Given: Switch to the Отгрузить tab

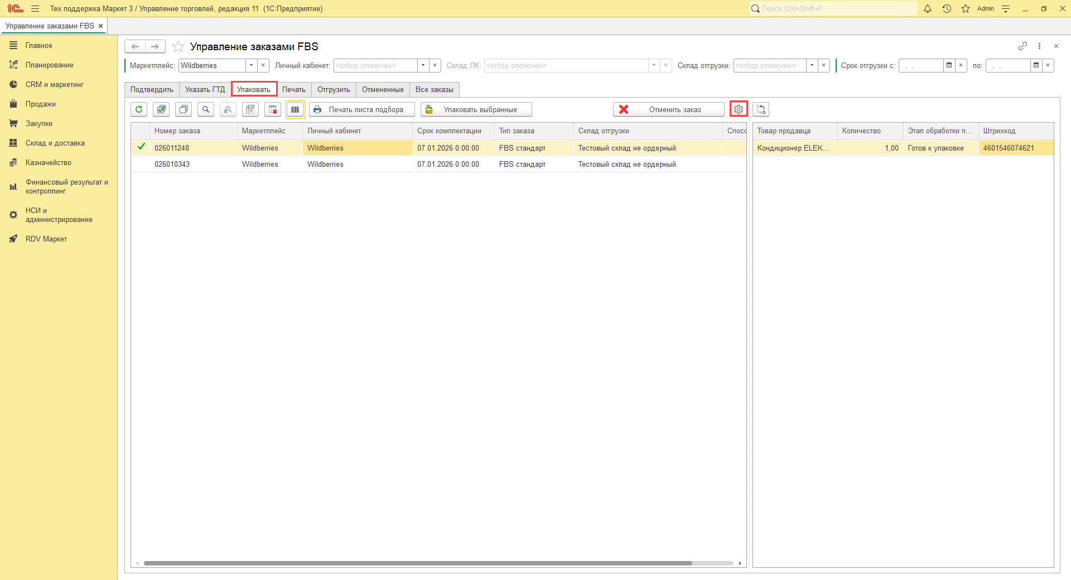Looking at the screenshot, I should (334, 89).
